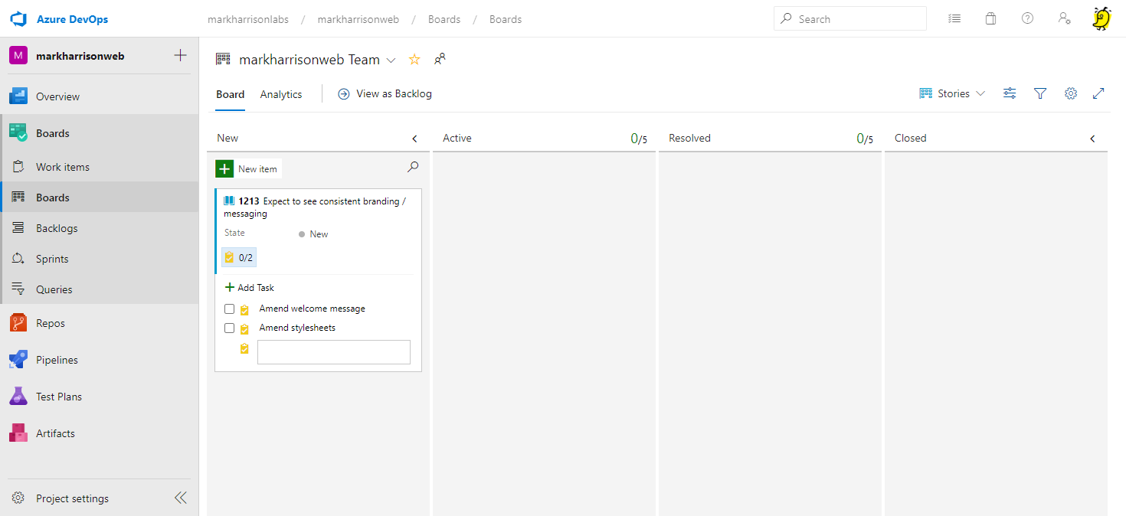Open board settings gear icon
The width and height of the screenshot is (1126, 516).
coord(1071,93)
